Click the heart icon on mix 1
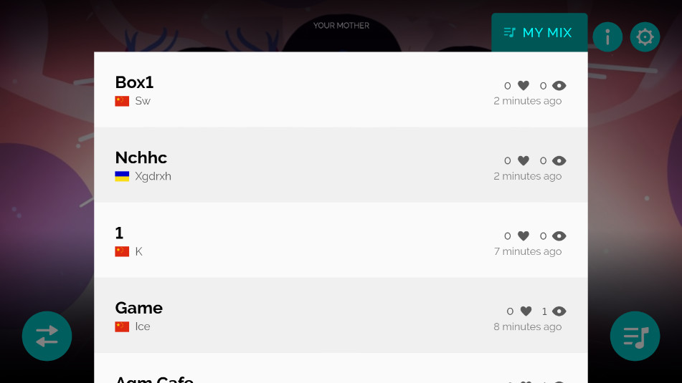Image resolution: width=682 pixels, height=383 pixels. coord(524,236)
